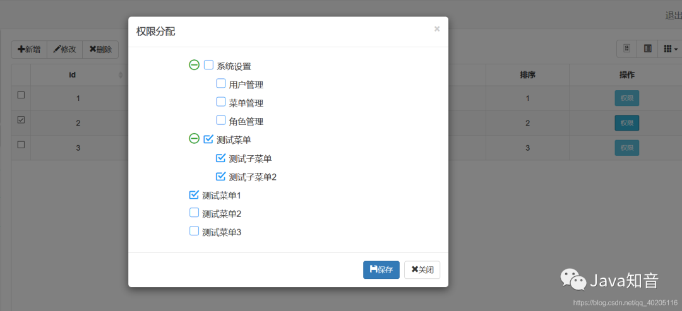Collapse the 测试菜单 tree node
682x311 pixels.
click(x=194, y=139)
